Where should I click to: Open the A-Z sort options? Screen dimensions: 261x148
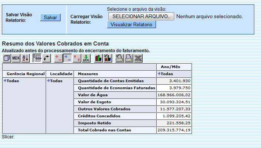[25, 58]
